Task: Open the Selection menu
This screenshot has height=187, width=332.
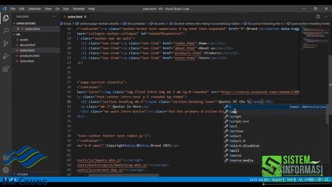Action: coord(35,9)
